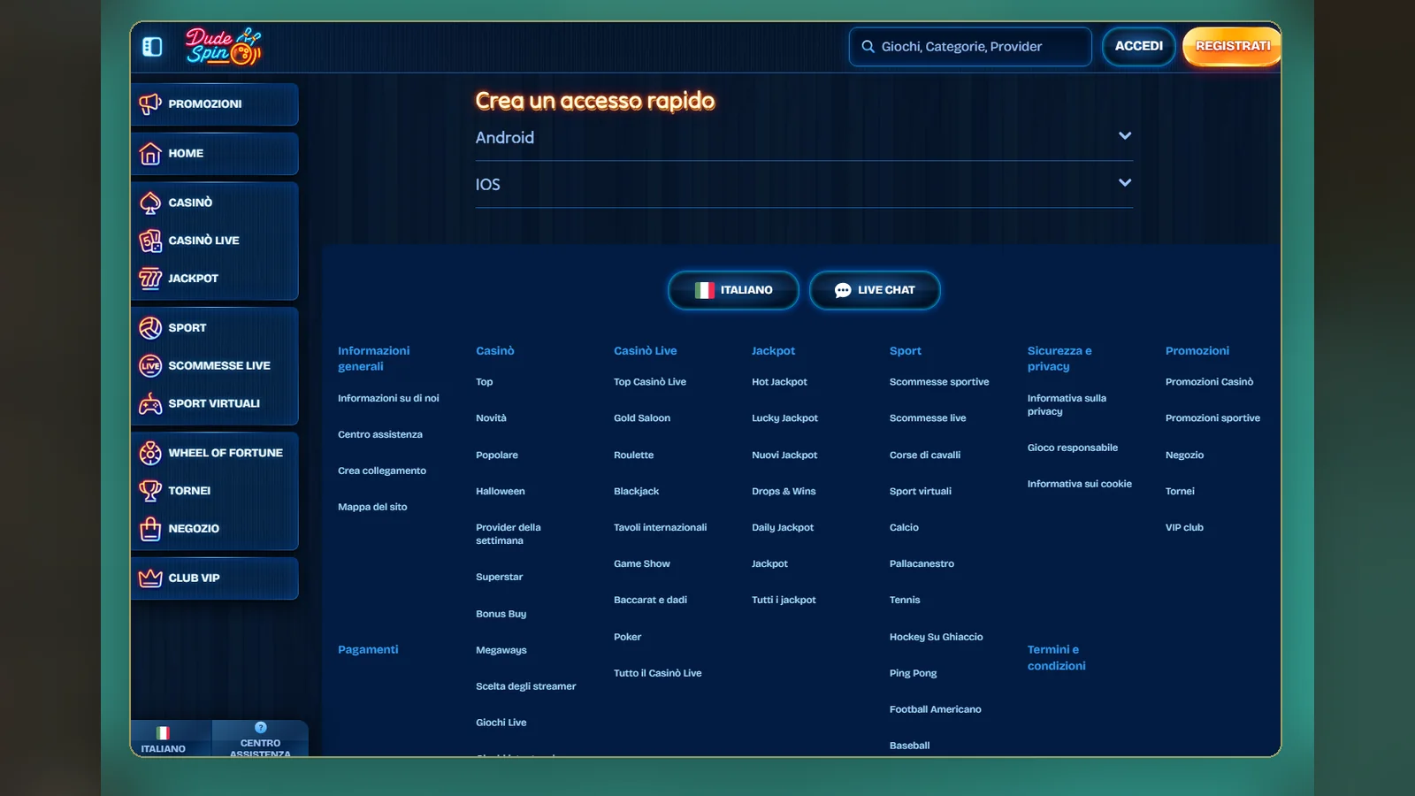
Task: Open the Termini e condizioni footer heading
Action: pos(1057,657)
